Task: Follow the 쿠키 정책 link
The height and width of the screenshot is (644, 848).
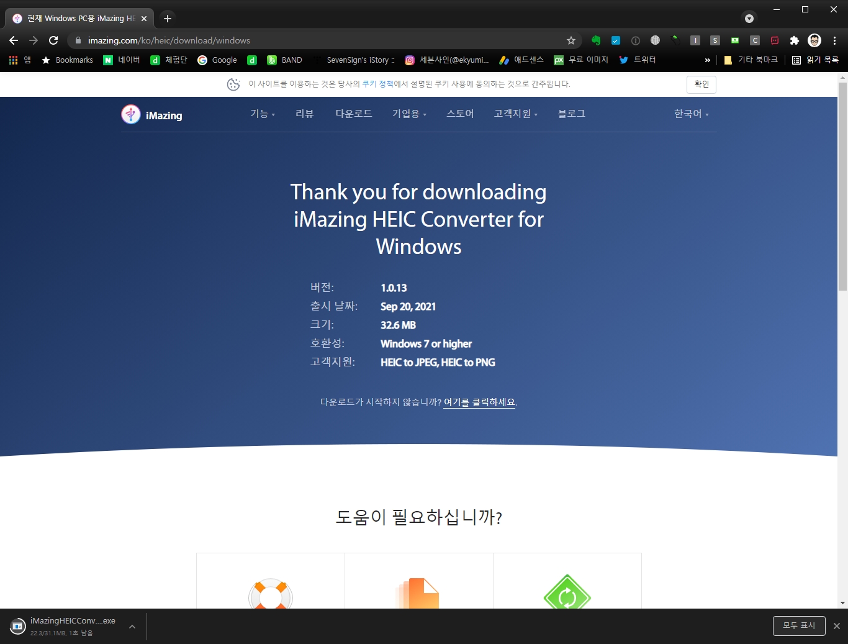Action: point(377,84)
